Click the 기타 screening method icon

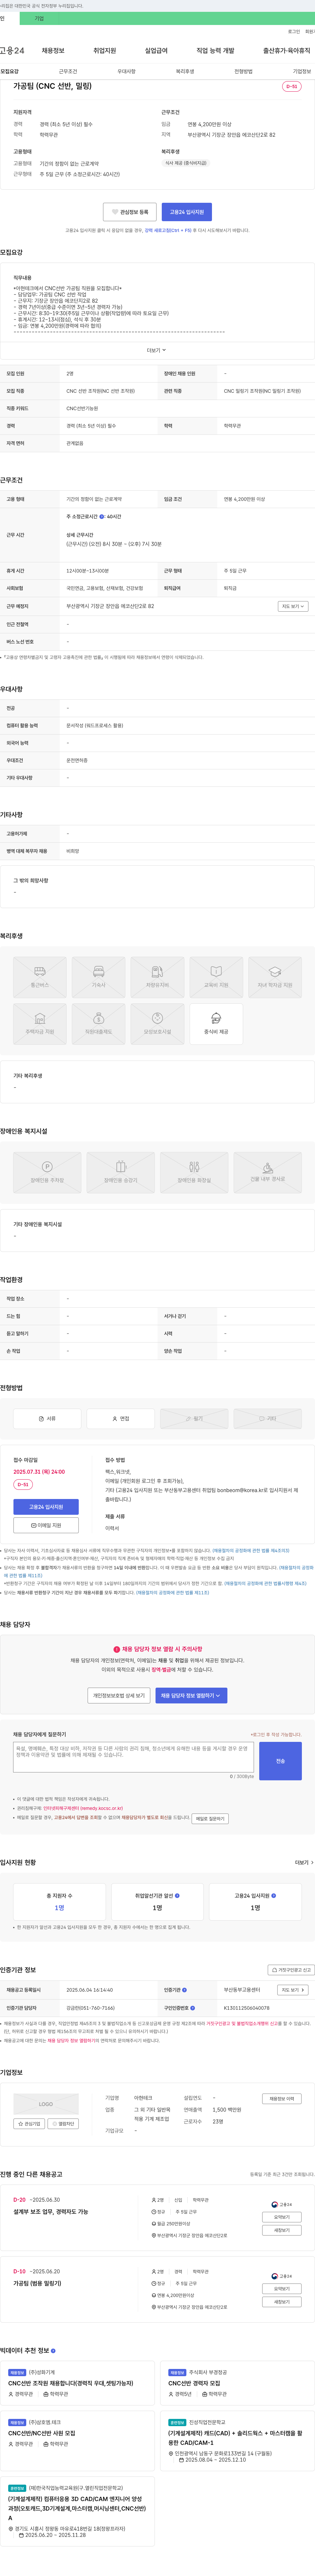point(267,1418)
